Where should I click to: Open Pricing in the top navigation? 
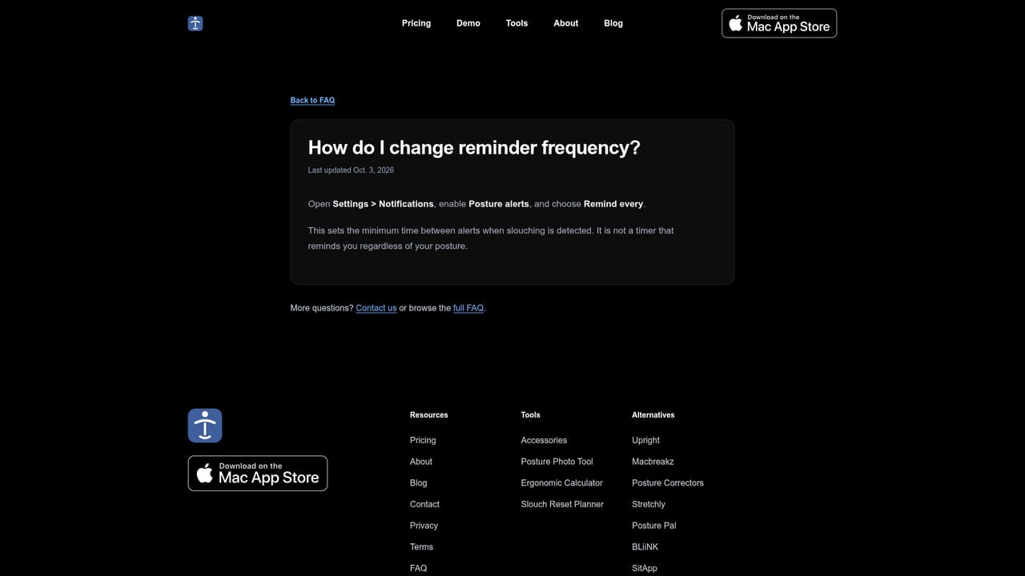[416, 23]
